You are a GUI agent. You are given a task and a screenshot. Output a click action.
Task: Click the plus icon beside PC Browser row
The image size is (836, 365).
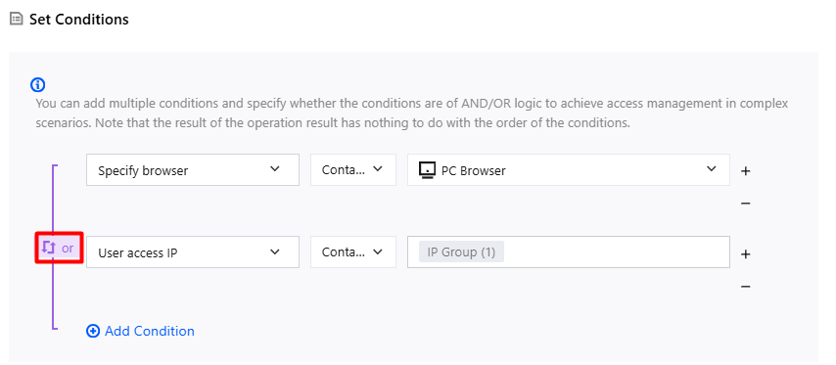(745, 171)
